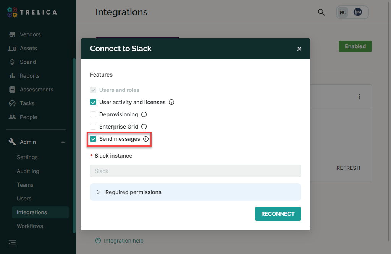
Task: Click the Trelica logo
Action: pos(32,12)
